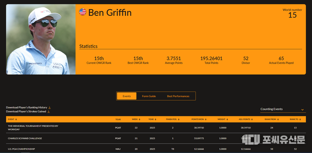The image size is (312, 153).
Task: Click the United States flag icon beside Ben Griffin
Action: point(83,12)
